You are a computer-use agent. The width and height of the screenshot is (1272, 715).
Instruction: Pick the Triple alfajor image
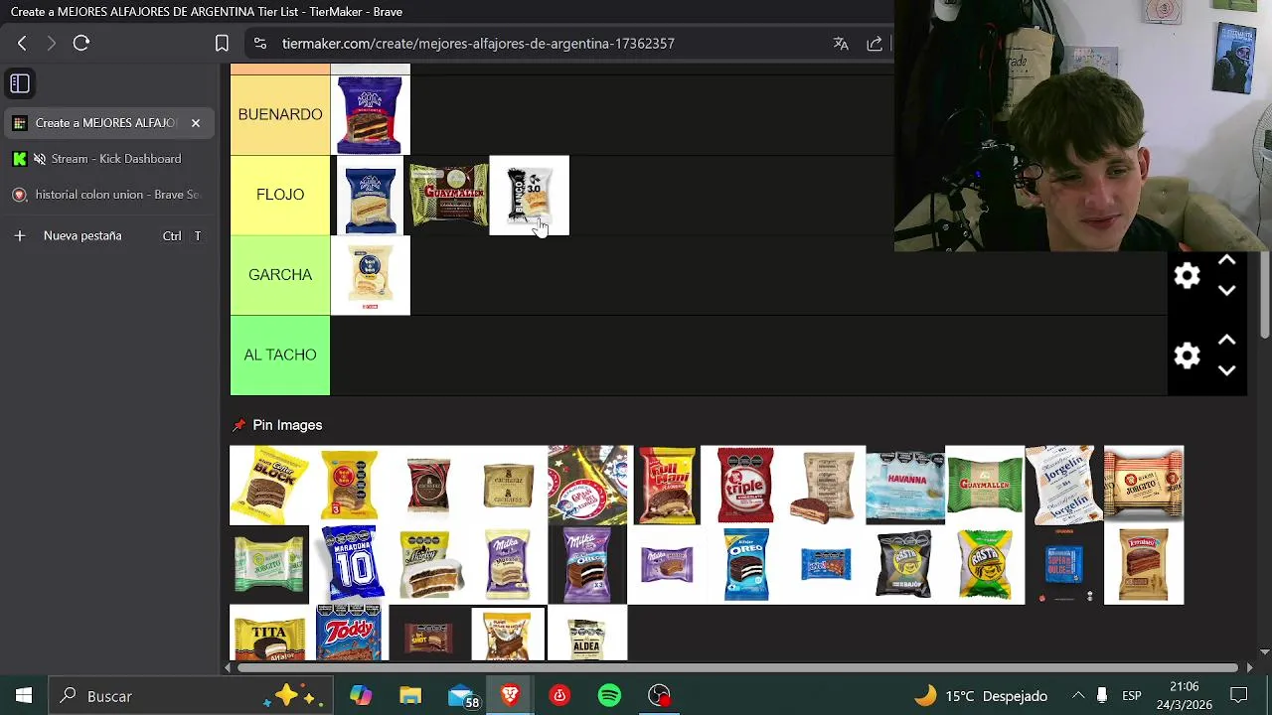click(x=745, y=485)
